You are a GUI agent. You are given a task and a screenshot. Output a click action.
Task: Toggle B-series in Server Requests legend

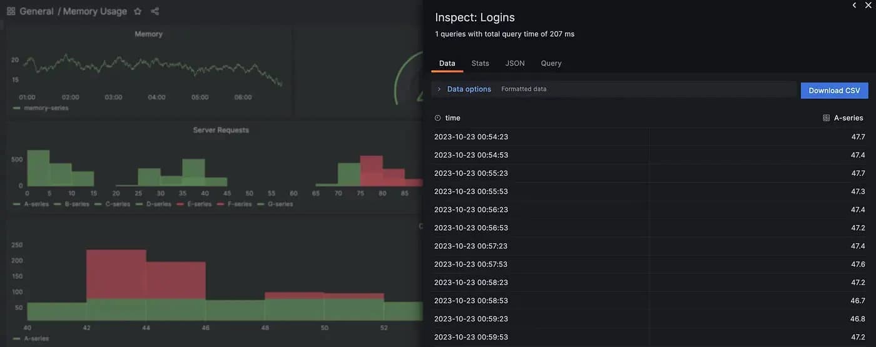coord(71,204)
